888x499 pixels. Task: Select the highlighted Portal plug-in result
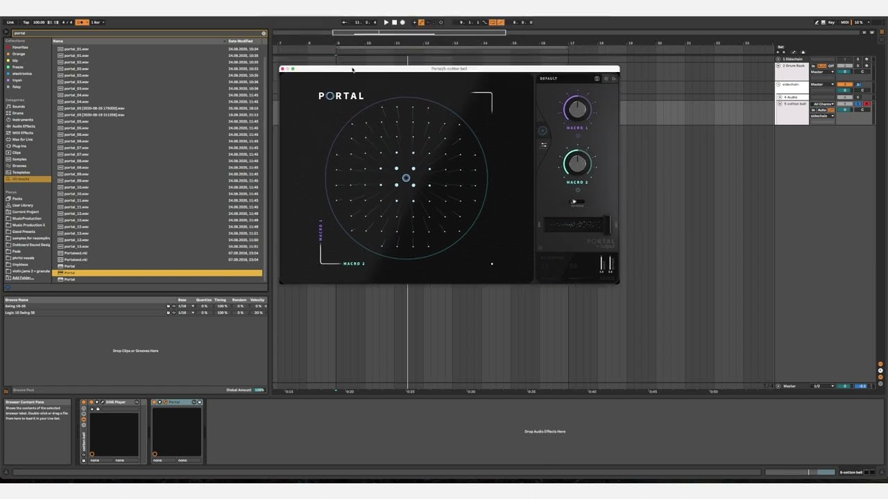[158, 273]
